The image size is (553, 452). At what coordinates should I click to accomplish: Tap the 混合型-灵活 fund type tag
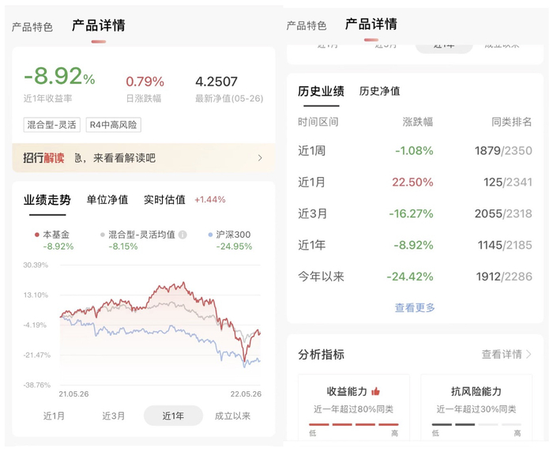tap(51, 125)
